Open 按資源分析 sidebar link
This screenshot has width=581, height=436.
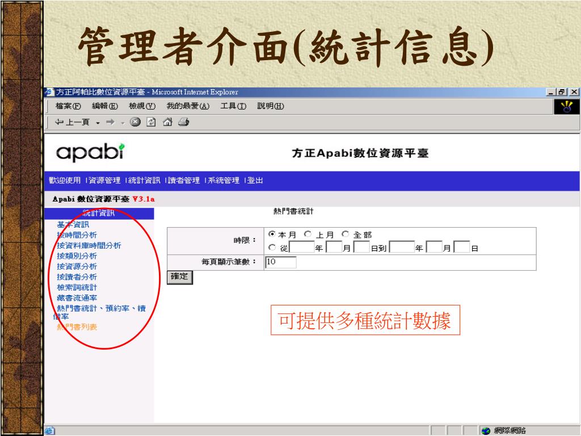pyautogui.click(x=77, y=267)
